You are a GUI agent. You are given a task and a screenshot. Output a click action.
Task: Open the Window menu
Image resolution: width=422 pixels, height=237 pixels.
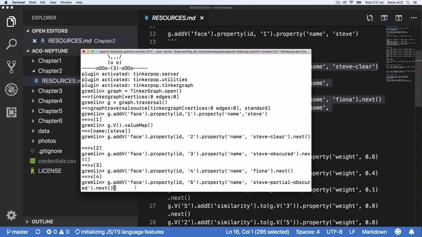[x=66, y=2]
